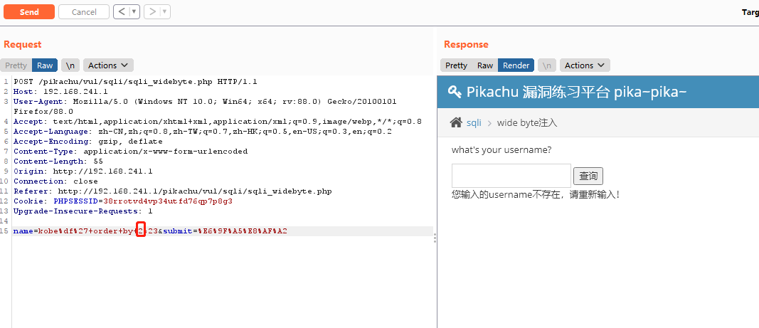Open the Response Actions dropdown
Viewport: 759px width, 328px height.
585,65
